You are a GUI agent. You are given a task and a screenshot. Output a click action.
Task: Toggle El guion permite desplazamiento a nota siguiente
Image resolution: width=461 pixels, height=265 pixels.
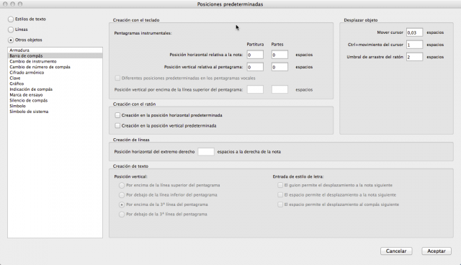tap(280, 185)
